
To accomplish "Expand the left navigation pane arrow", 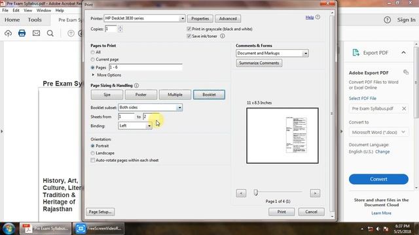I will point(2,131).
